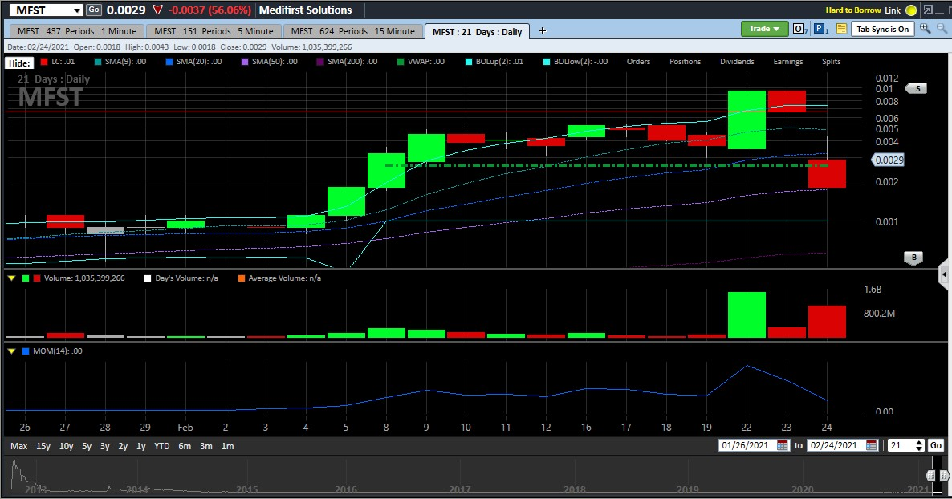Switch to MFST 15 Minute tab
This screenshot has width=952, height=499.
[353, 31]
